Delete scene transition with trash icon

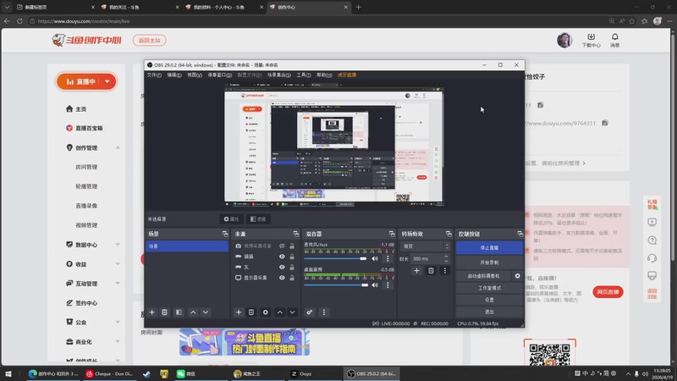coord(431,271)
